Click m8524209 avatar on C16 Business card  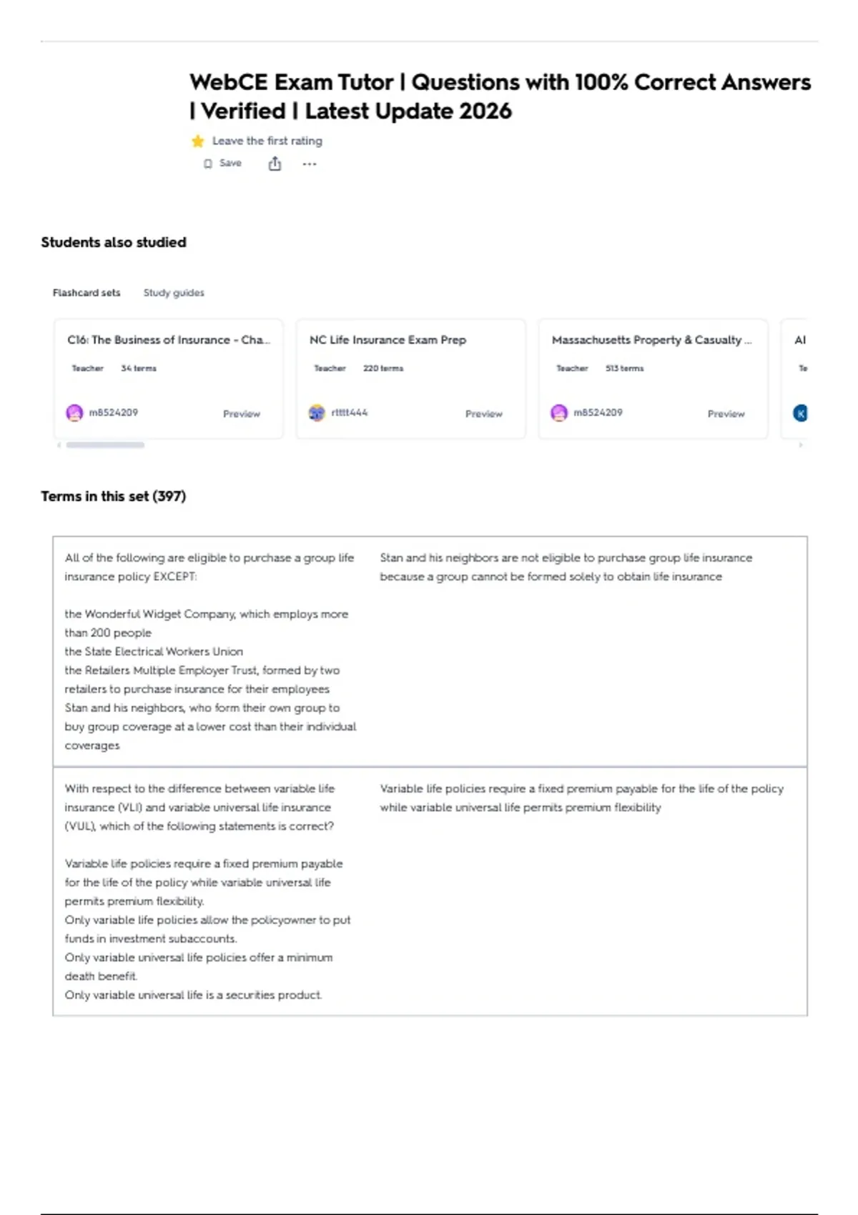click(x=74, y=413)
